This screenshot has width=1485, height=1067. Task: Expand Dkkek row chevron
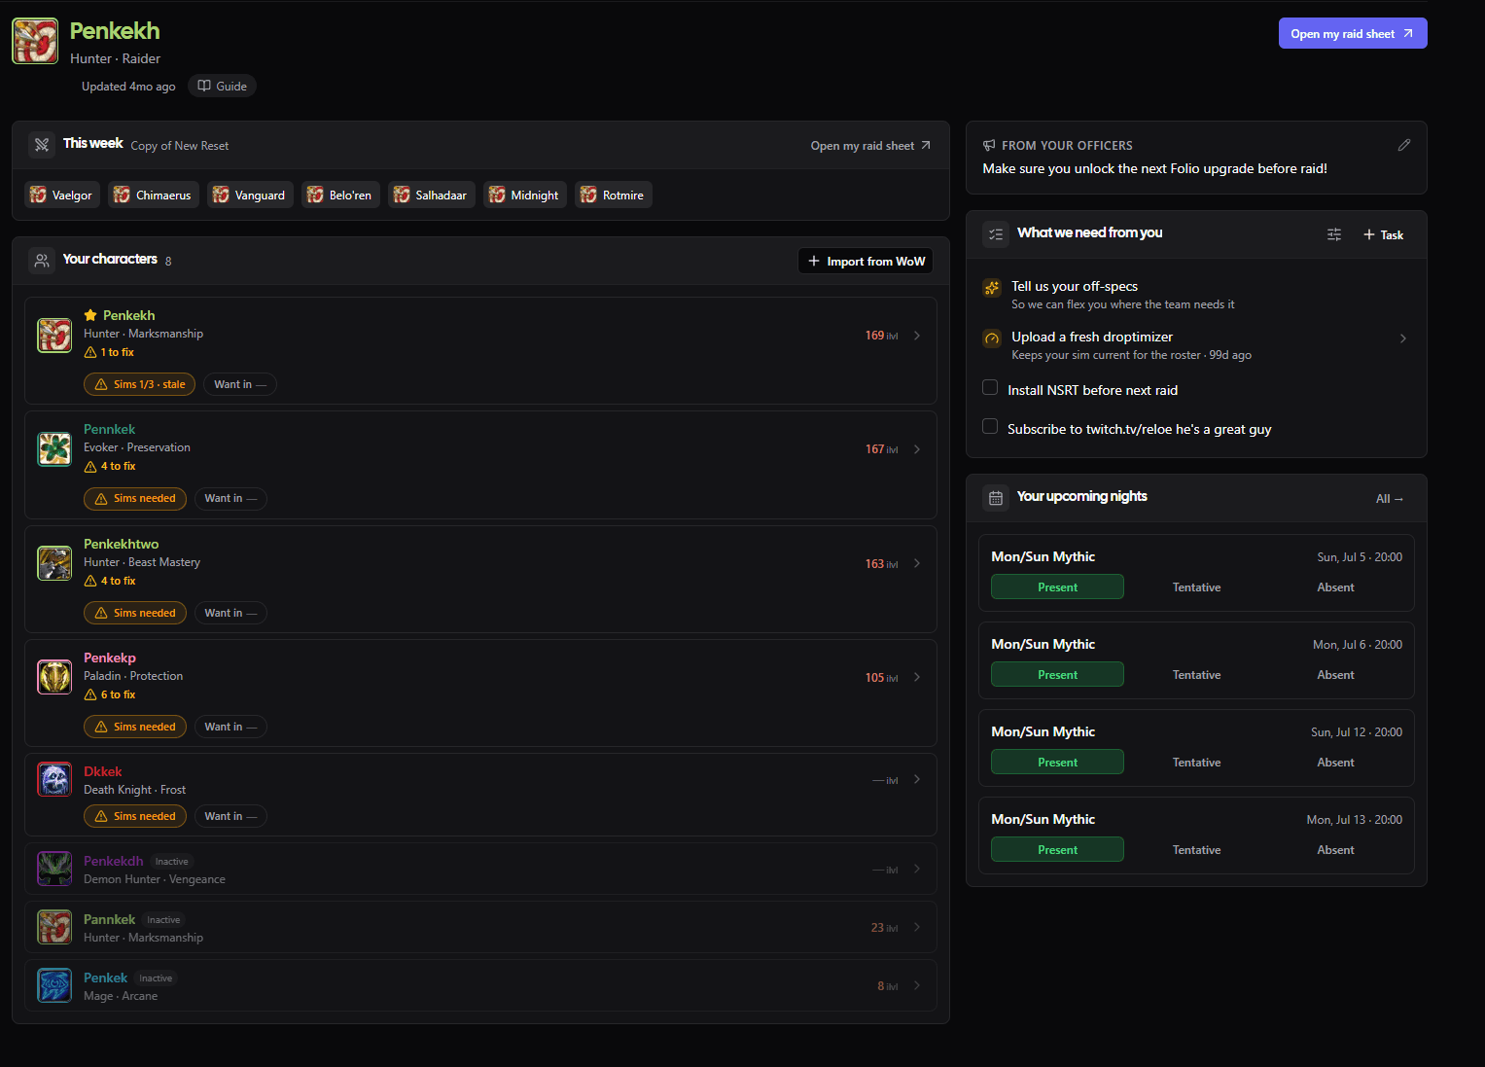(x=916, y=779)
